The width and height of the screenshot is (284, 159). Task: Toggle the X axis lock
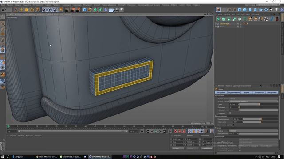click(x=44, y=10)
